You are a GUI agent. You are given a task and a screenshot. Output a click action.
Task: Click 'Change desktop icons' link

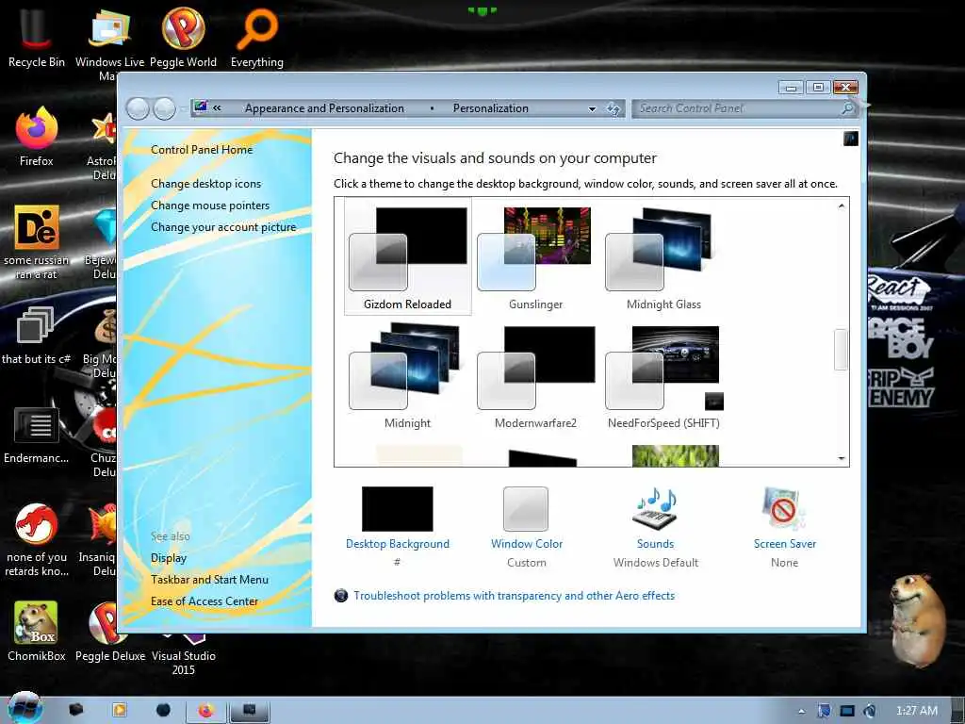pos(205,184)
